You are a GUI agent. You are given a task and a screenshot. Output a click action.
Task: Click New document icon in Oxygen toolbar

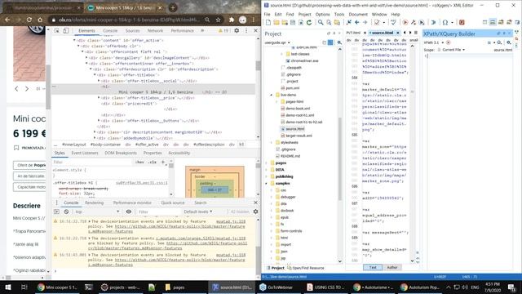coord(268,22)
